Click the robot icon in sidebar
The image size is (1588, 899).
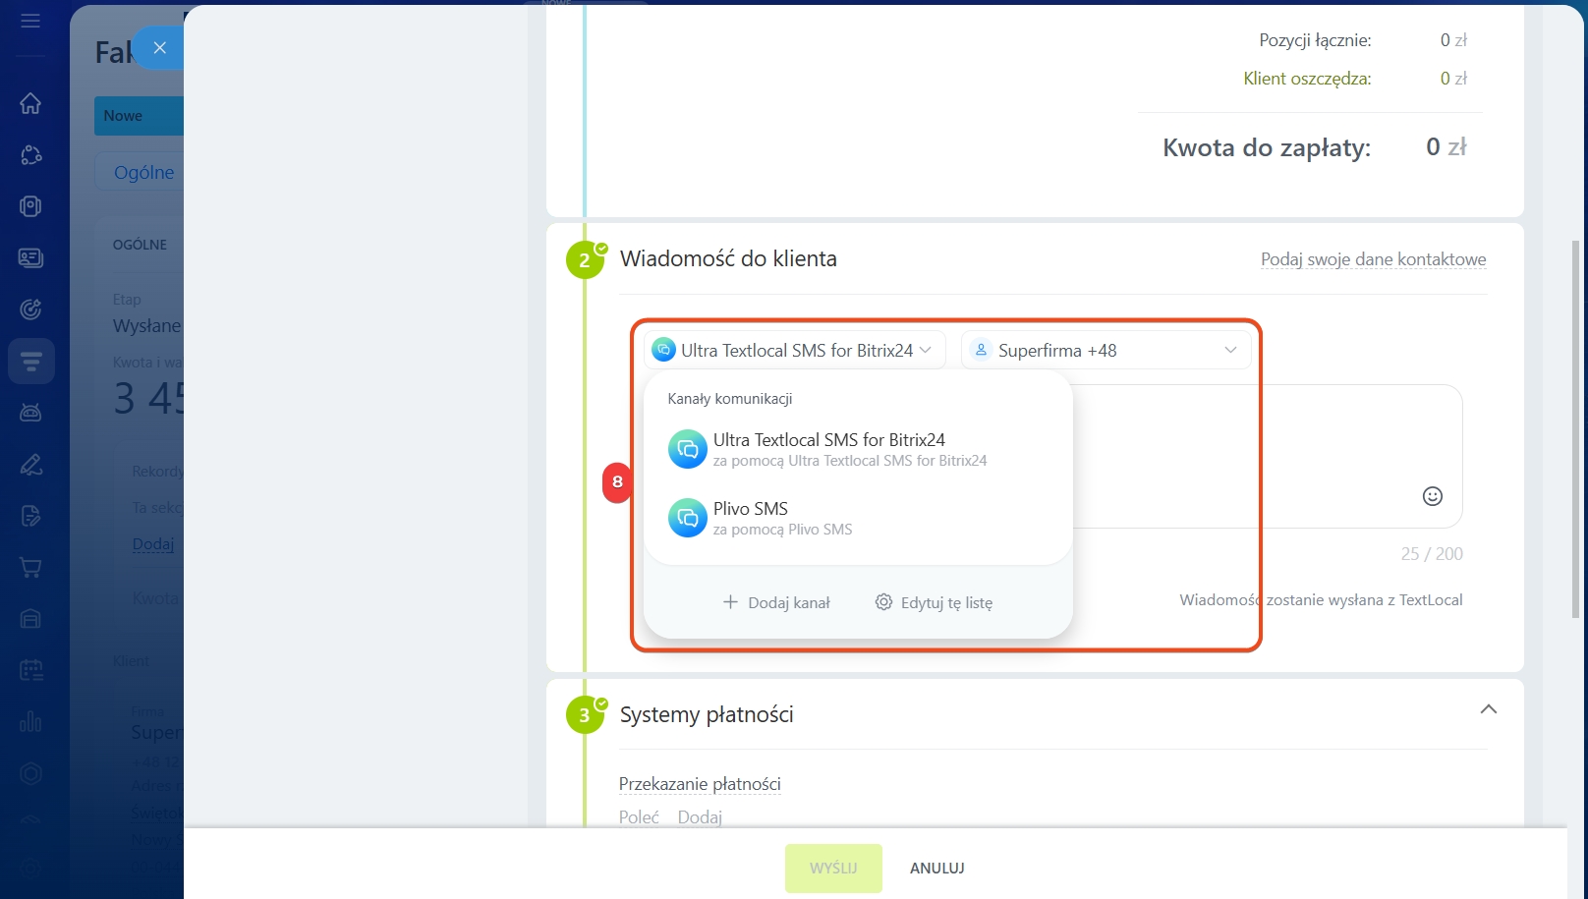coord(30,413)
